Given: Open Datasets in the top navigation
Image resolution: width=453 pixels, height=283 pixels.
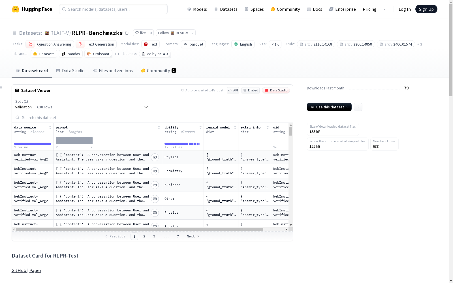Looking at the screenshot, I should [x=226, y=9].
